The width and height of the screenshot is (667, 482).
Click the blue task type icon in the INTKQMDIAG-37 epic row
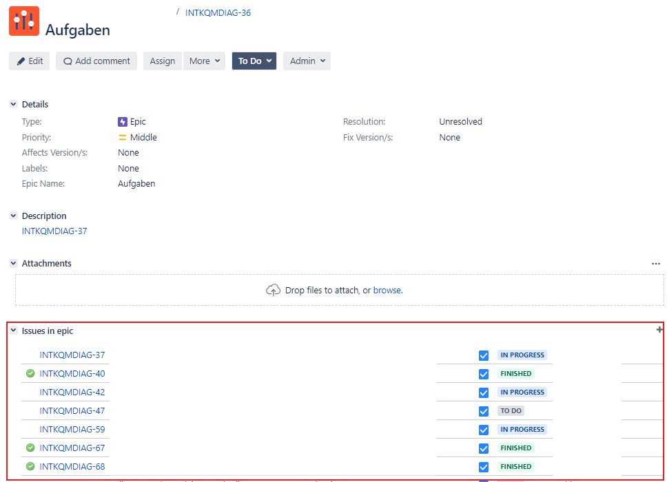[484, 355]
